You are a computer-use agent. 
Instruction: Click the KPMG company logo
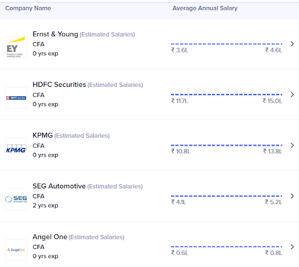coord(16,149)
